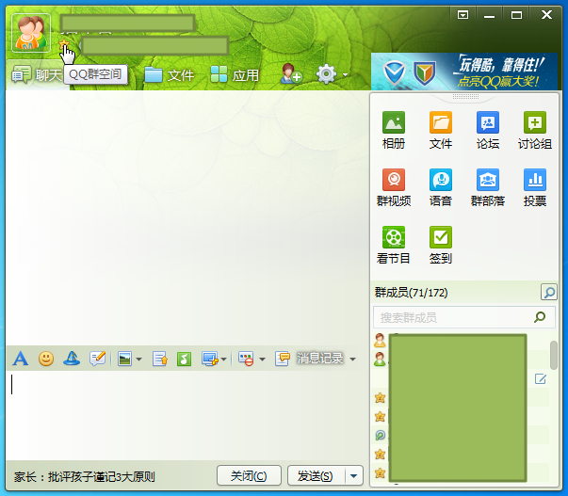This screenshot has height=496, width=568.
Task: Collapse the apps panel grip handle
Action: coord(465,96)
